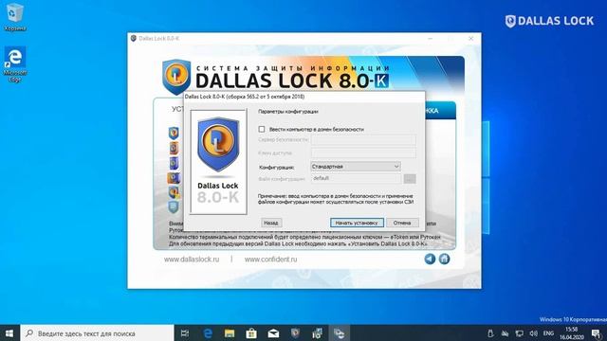This screenshot has height=341, width=607.
Task: Open the www.confident.ru link
Action: 270,260
